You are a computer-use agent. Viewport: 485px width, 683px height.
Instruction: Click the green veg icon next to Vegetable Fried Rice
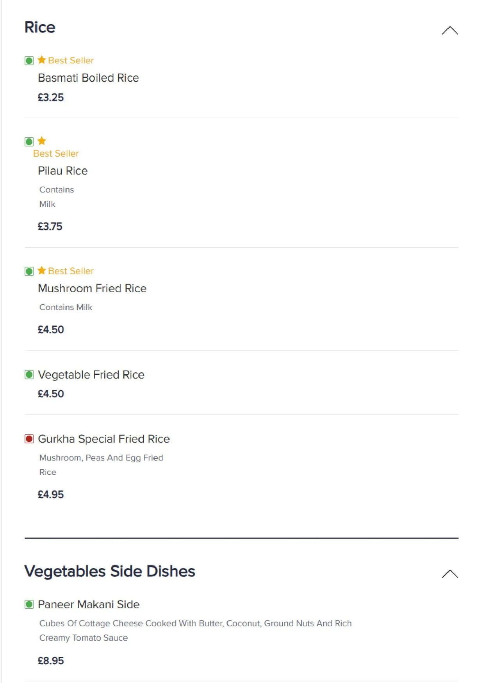point(29,375)
